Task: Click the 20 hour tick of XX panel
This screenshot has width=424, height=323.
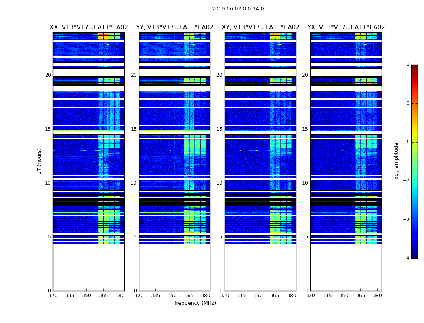Action: (x=48, y=75)
